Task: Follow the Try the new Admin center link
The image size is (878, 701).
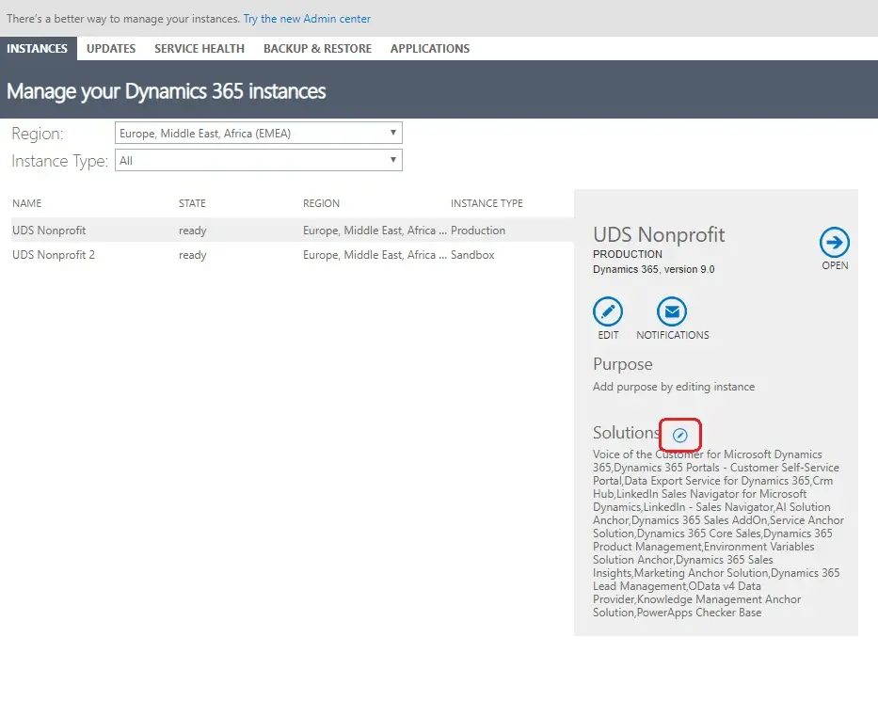Action: pos(307,19)
